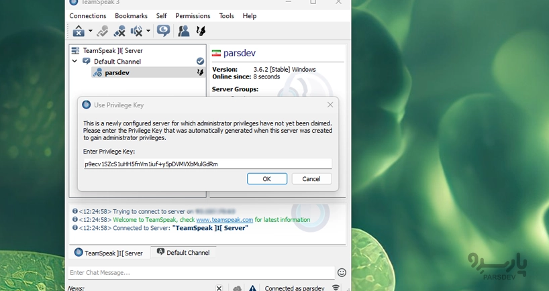Viewport: 549px width, 291px height.
Task: Click the Enter Privilege Key text field
Action: (207, 164)
